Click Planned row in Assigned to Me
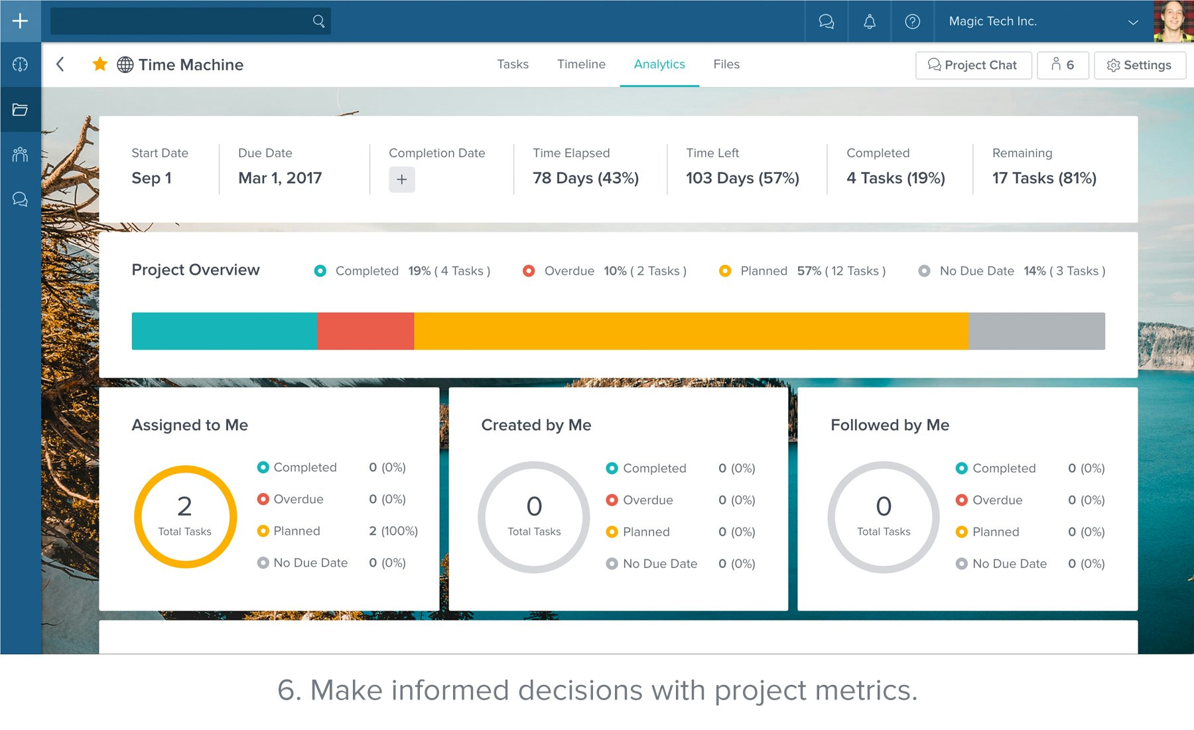1194x730 pixels. click(338, 531)
